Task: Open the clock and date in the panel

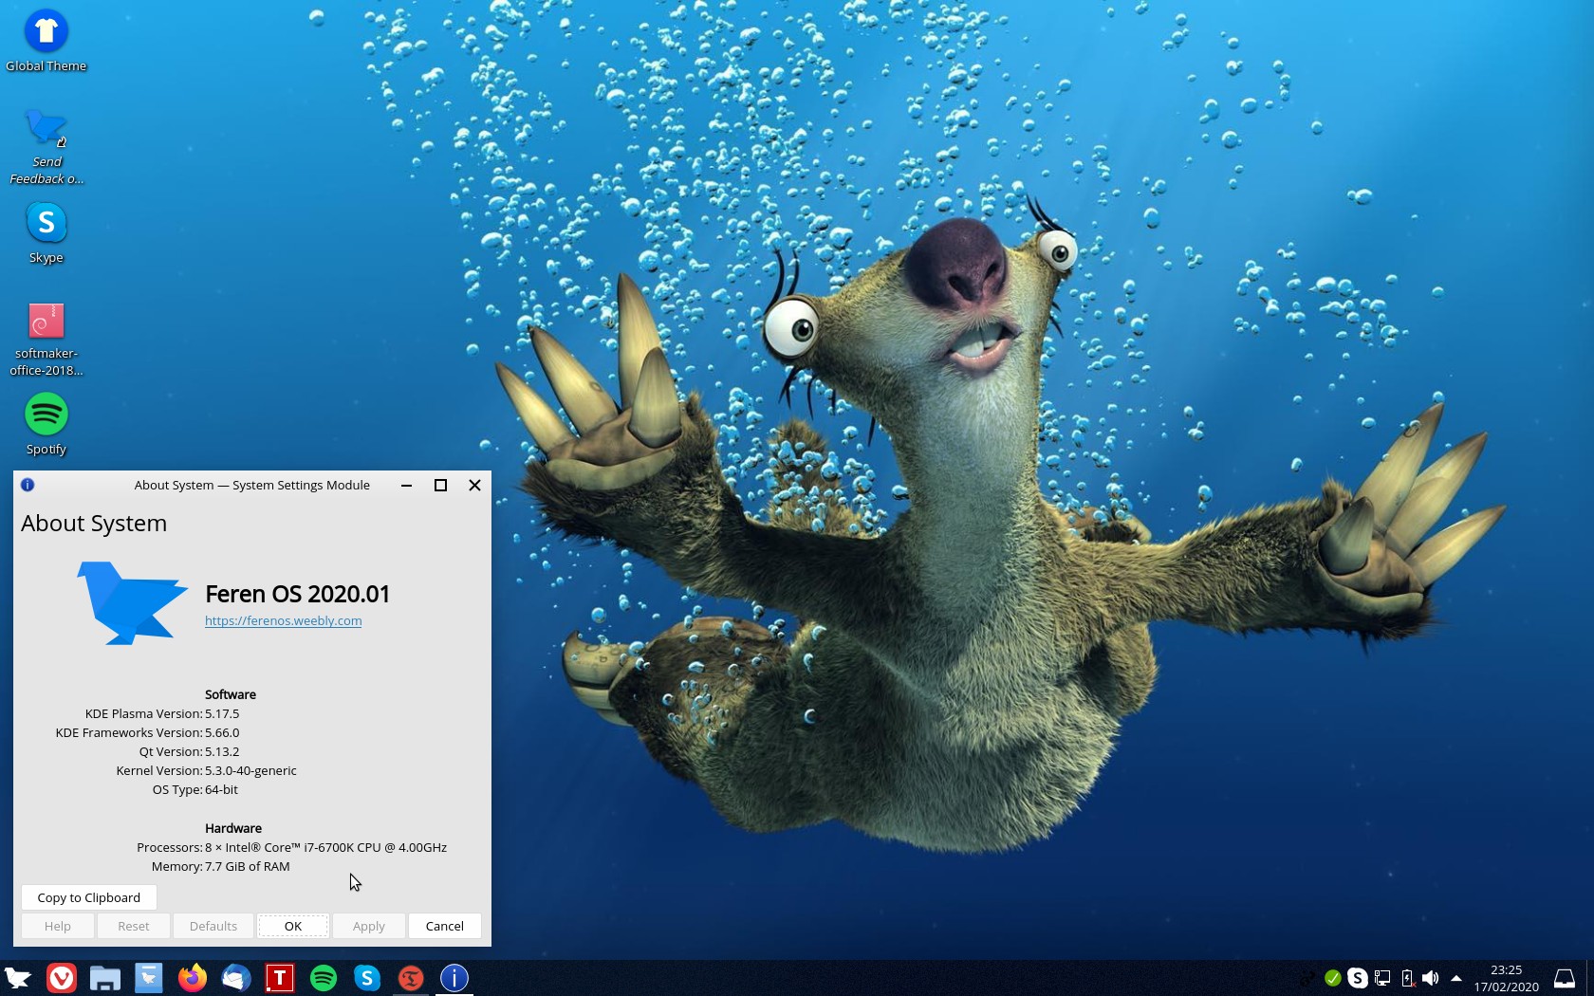Action: 1506,978
